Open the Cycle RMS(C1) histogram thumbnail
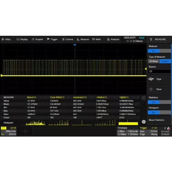The image size is (172, 172). pos(58,122)
